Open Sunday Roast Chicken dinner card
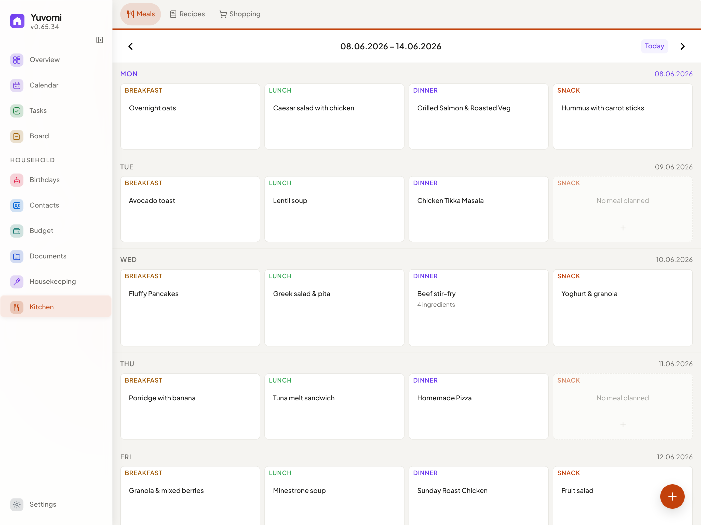 (x=479, y=495)
